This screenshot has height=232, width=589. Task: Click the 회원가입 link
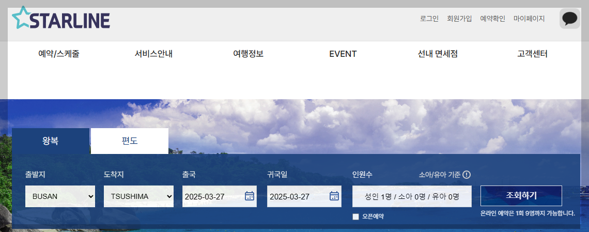(x=459, y=19)
